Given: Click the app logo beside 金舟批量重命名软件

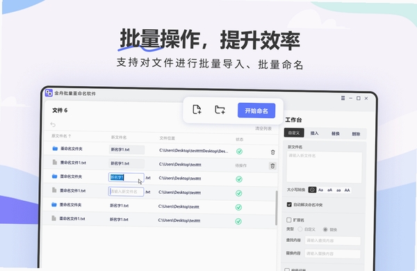Looking at the screenshot, I should pyautogui.click(x=49, y=93).
